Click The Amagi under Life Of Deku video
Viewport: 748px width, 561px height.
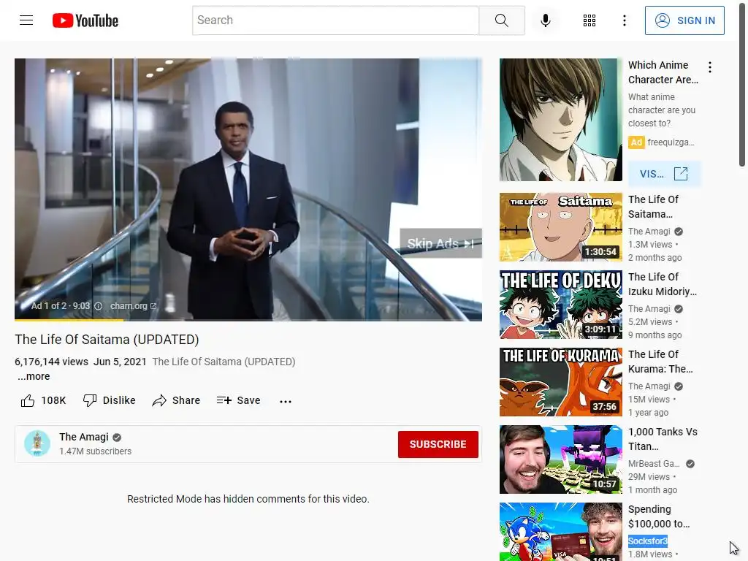tap(649, 309)
